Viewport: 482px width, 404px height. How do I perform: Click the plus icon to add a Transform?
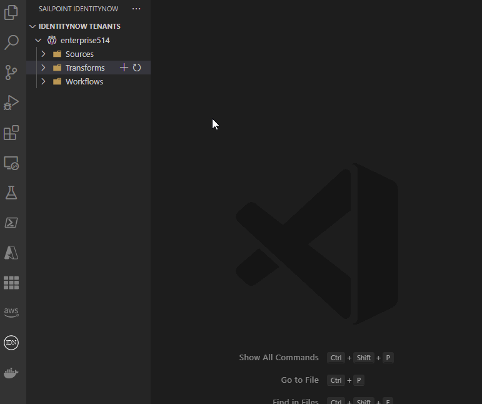pyautogui.click(x=124, y=68)
